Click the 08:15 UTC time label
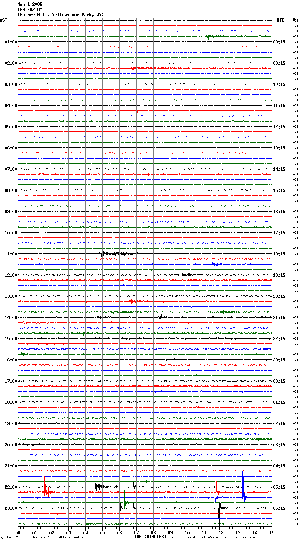The image size is (300, 542). [279, 42]
